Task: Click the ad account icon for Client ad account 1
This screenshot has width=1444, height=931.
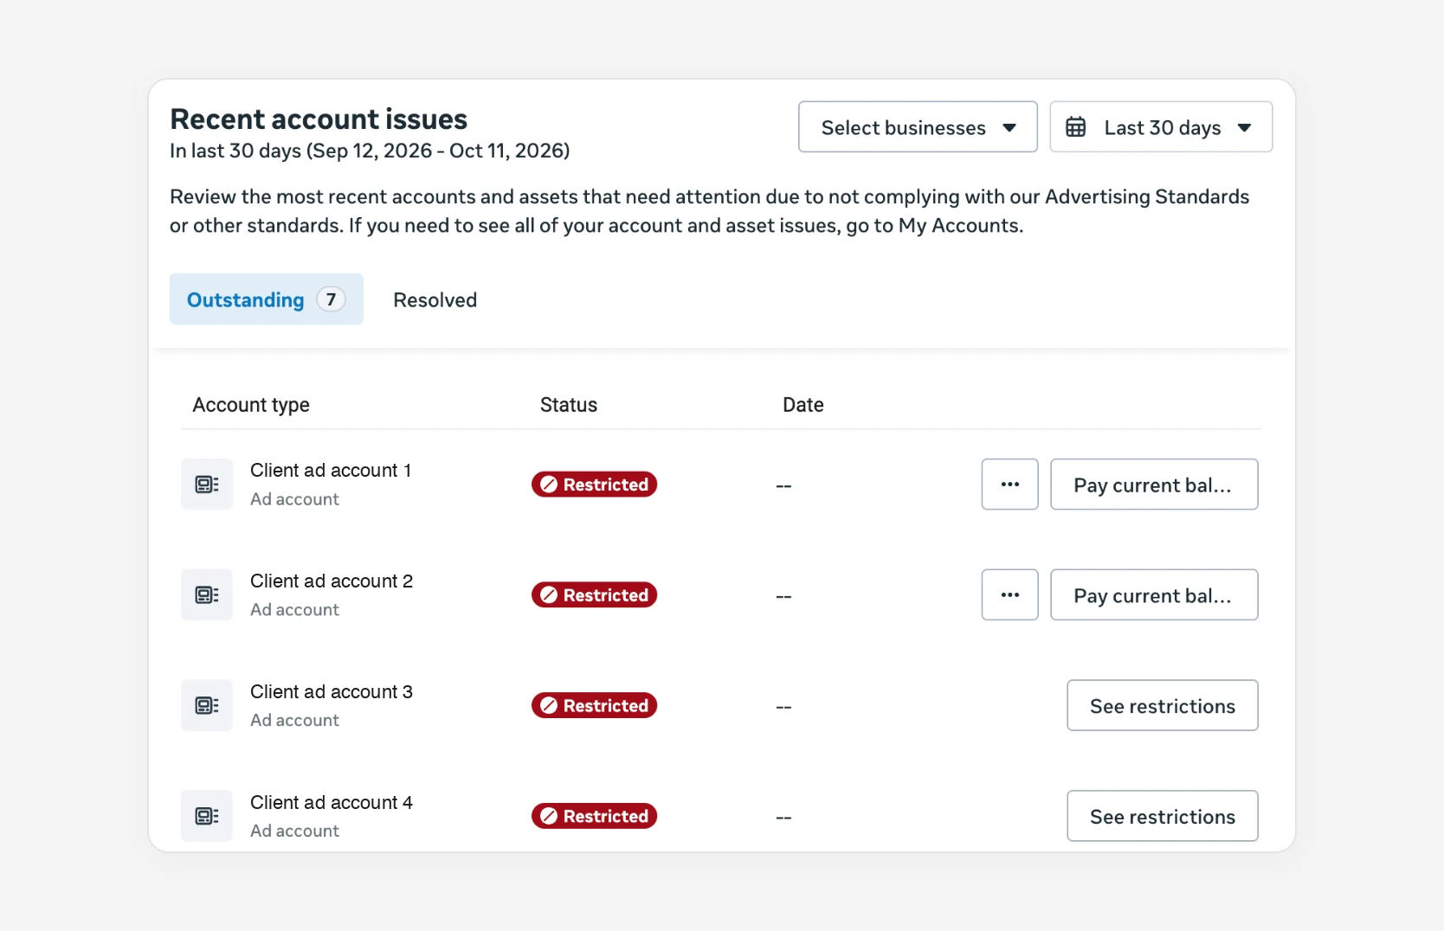Action: click(x=207, y=485)
